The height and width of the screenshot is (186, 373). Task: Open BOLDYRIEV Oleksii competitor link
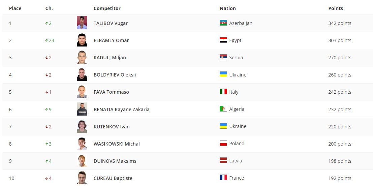[x=115, y=75]
